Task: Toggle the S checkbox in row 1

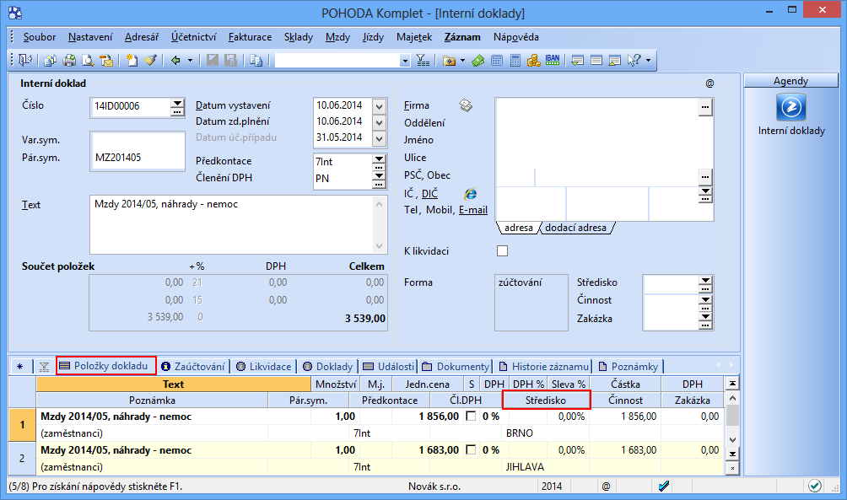Action: (471, 417)
